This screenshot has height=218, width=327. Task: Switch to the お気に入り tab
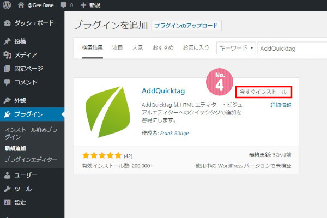pyautogui.click(x=196, y=47)
